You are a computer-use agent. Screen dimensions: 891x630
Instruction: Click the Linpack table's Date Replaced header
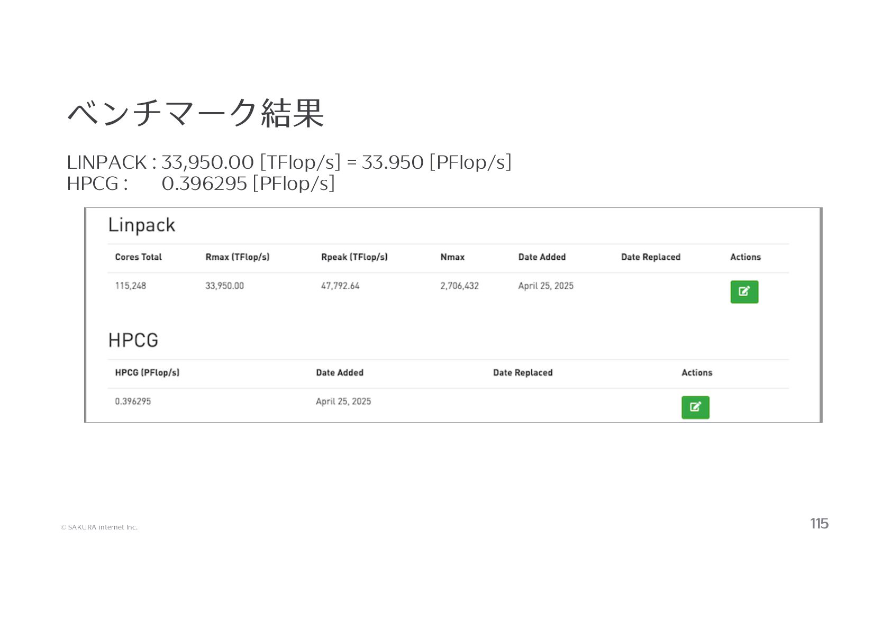click(x=650, y=257)
